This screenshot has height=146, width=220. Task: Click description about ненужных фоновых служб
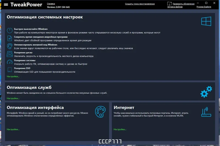click(x=57, y=93)
